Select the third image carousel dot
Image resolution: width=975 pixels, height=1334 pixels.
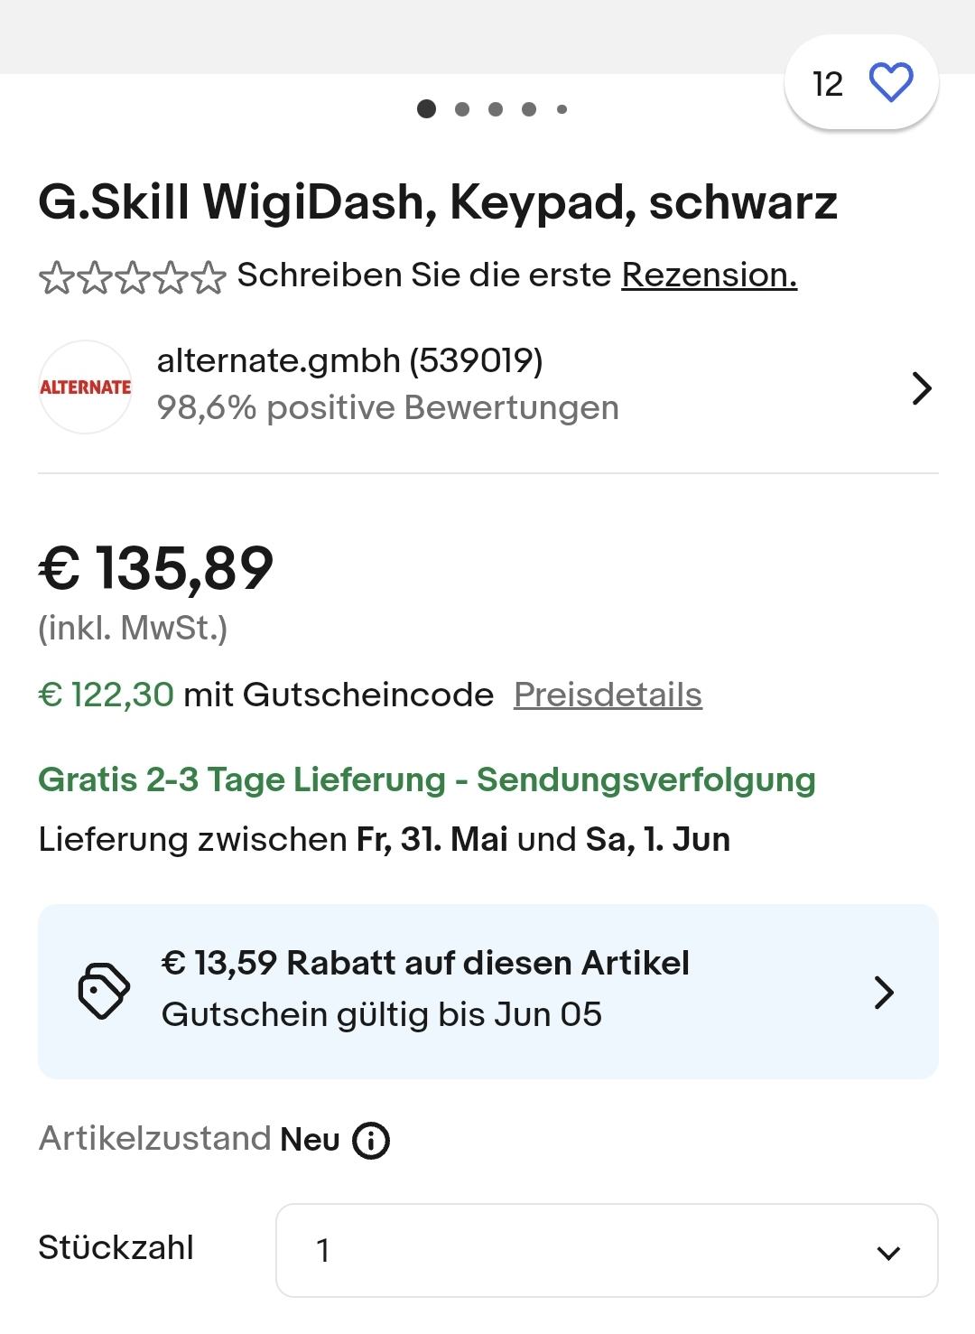pyautogui.click(x=496, y=109)
